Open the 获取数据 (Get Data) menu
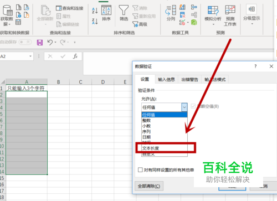The height and width of the screenshot is (201, 277). (x=7, y=16)
